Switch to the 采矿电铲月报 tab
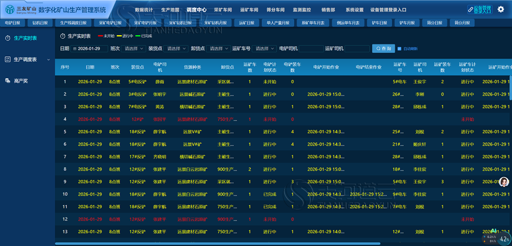512x246 pixels. (145, 23)
